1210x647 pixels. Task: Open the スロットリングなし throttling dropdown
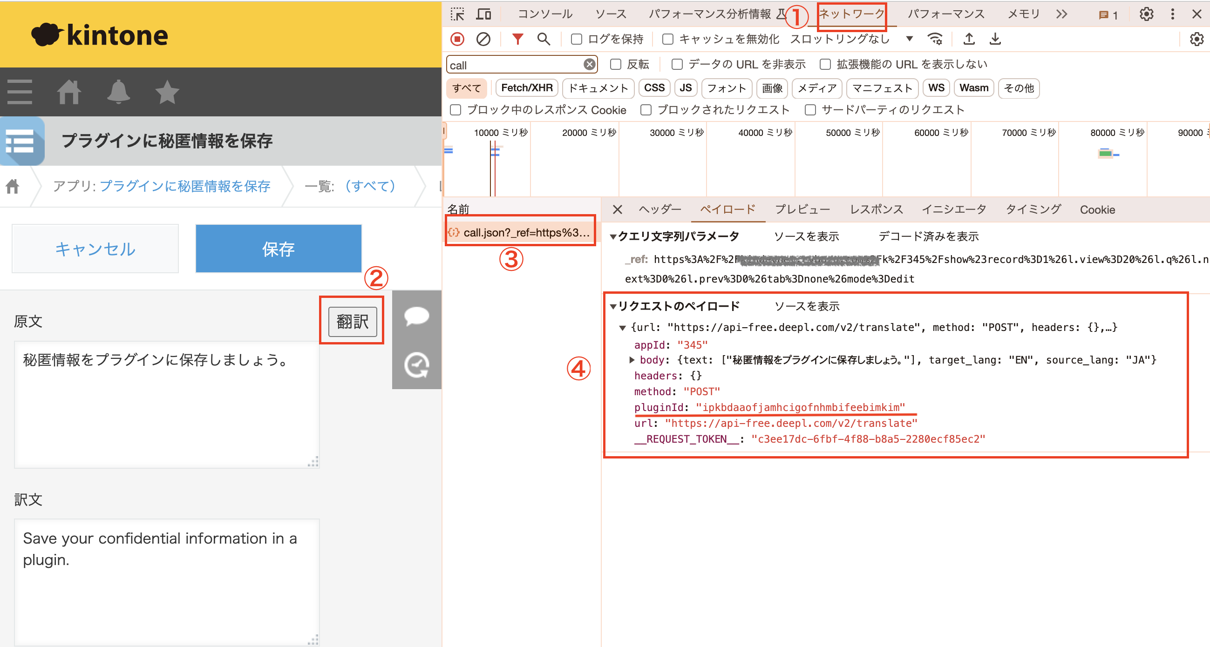851,39
